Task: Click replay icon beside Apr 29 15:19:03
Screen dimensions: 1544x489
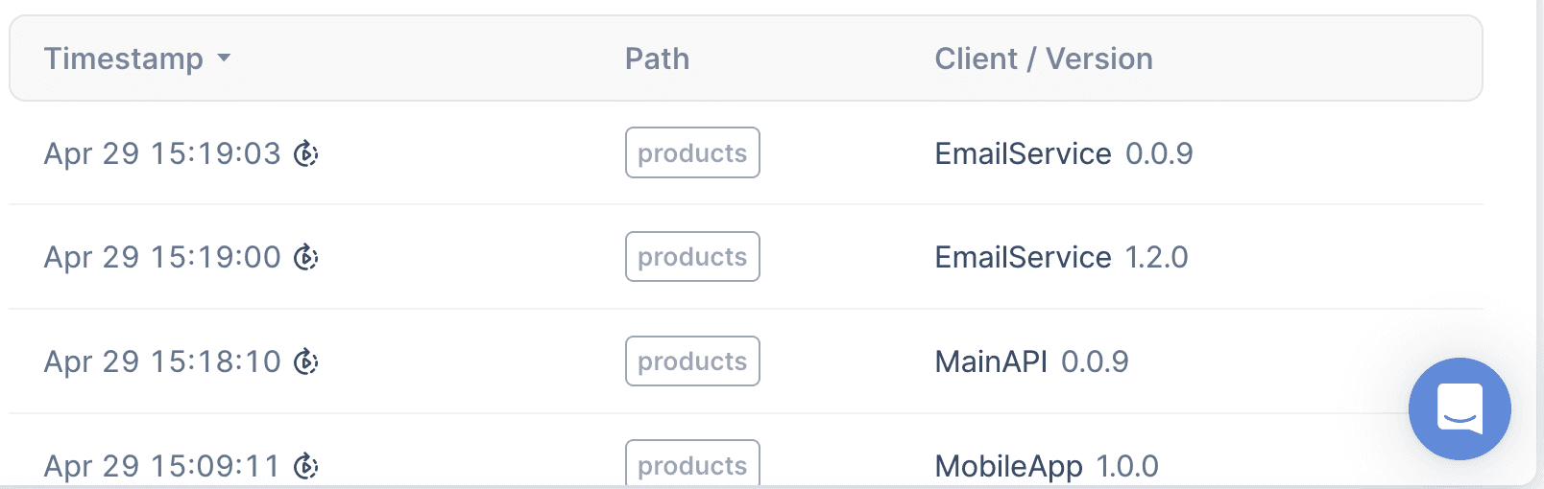Action: point(305,153)
